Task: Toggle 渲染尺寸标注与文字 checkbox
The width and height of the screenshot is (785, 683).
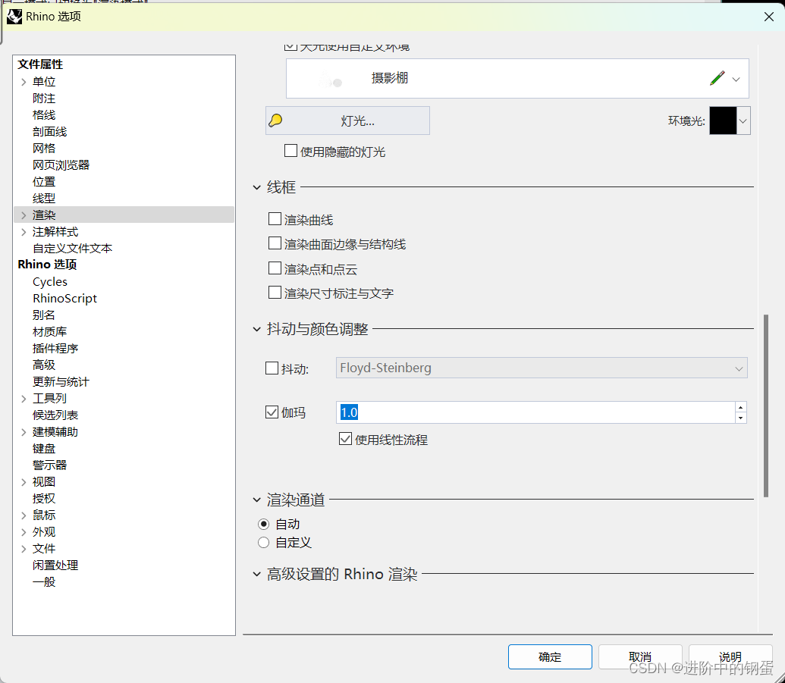Action: click(x=275, y=292)
